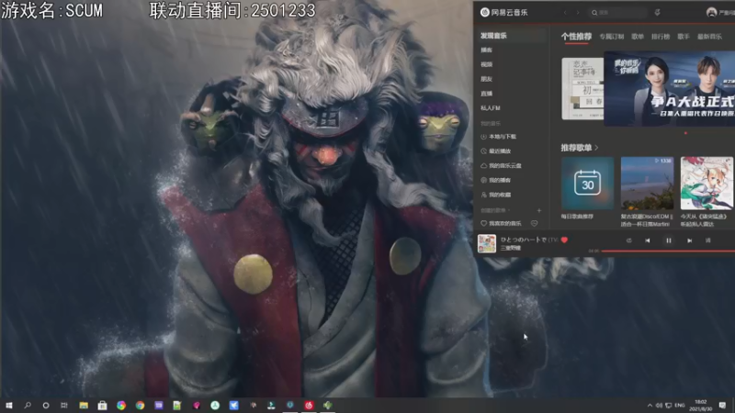Screen dimensions: 735x413
Task: Click the NetEase Cloud Music logo icon
Action: click(x=485, y=13)
